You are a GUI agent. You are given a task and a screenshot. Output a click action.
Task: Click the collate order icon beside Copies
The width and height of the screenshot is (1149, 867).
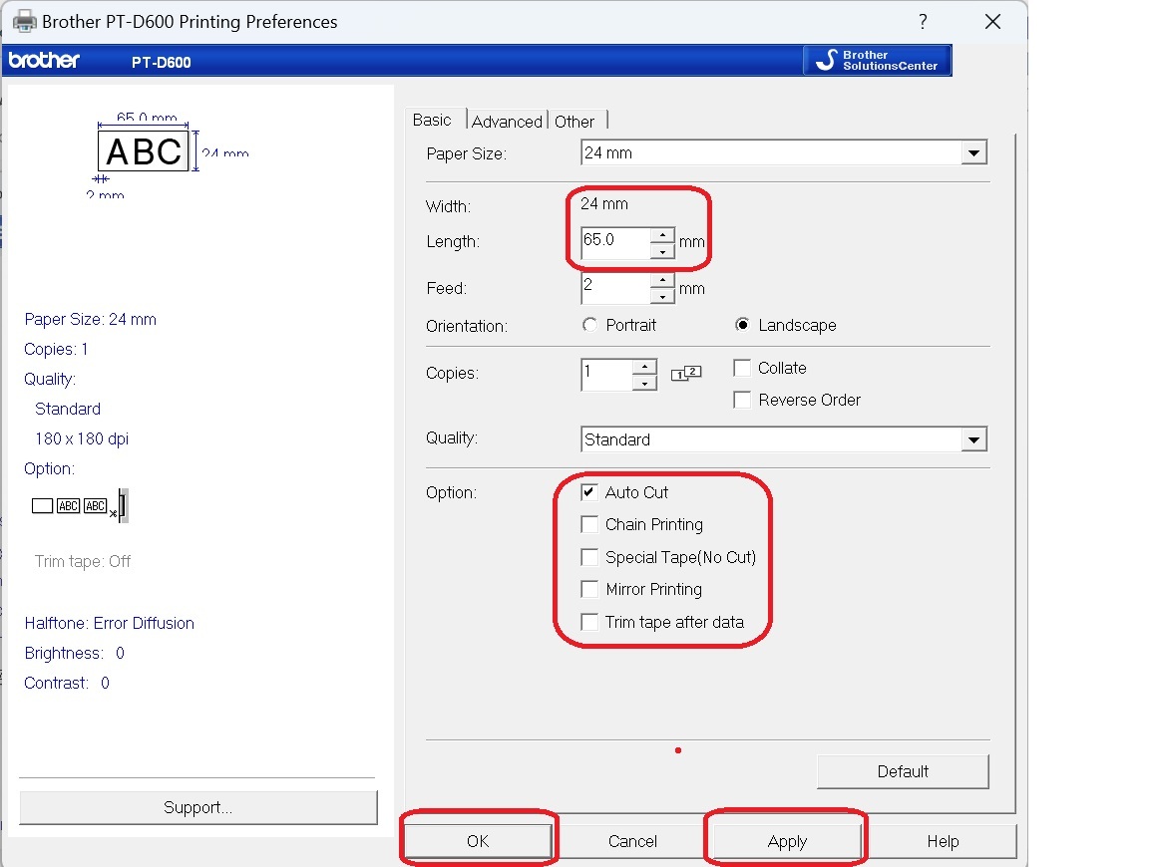686,374
